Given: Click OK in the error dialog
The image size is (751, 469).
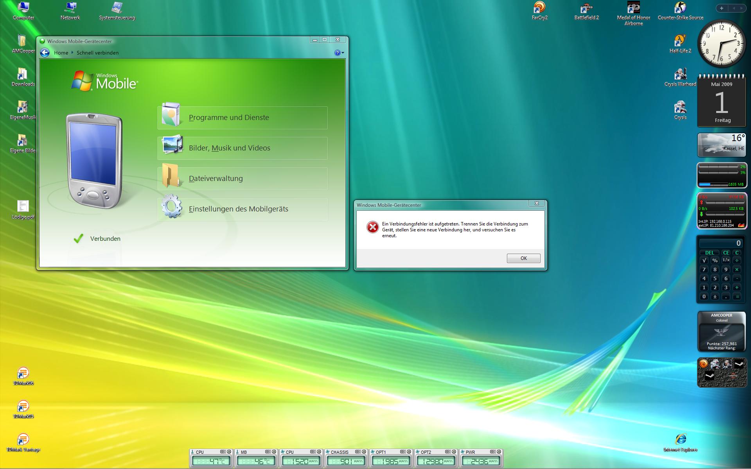Looking at the screenshot, I should coord(523,258).
